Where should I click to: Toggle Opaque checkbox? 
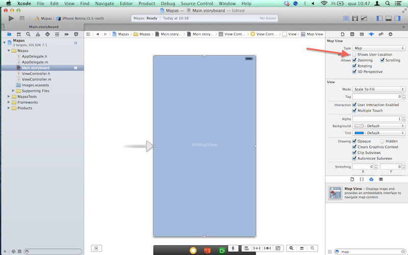click(354, 141)
